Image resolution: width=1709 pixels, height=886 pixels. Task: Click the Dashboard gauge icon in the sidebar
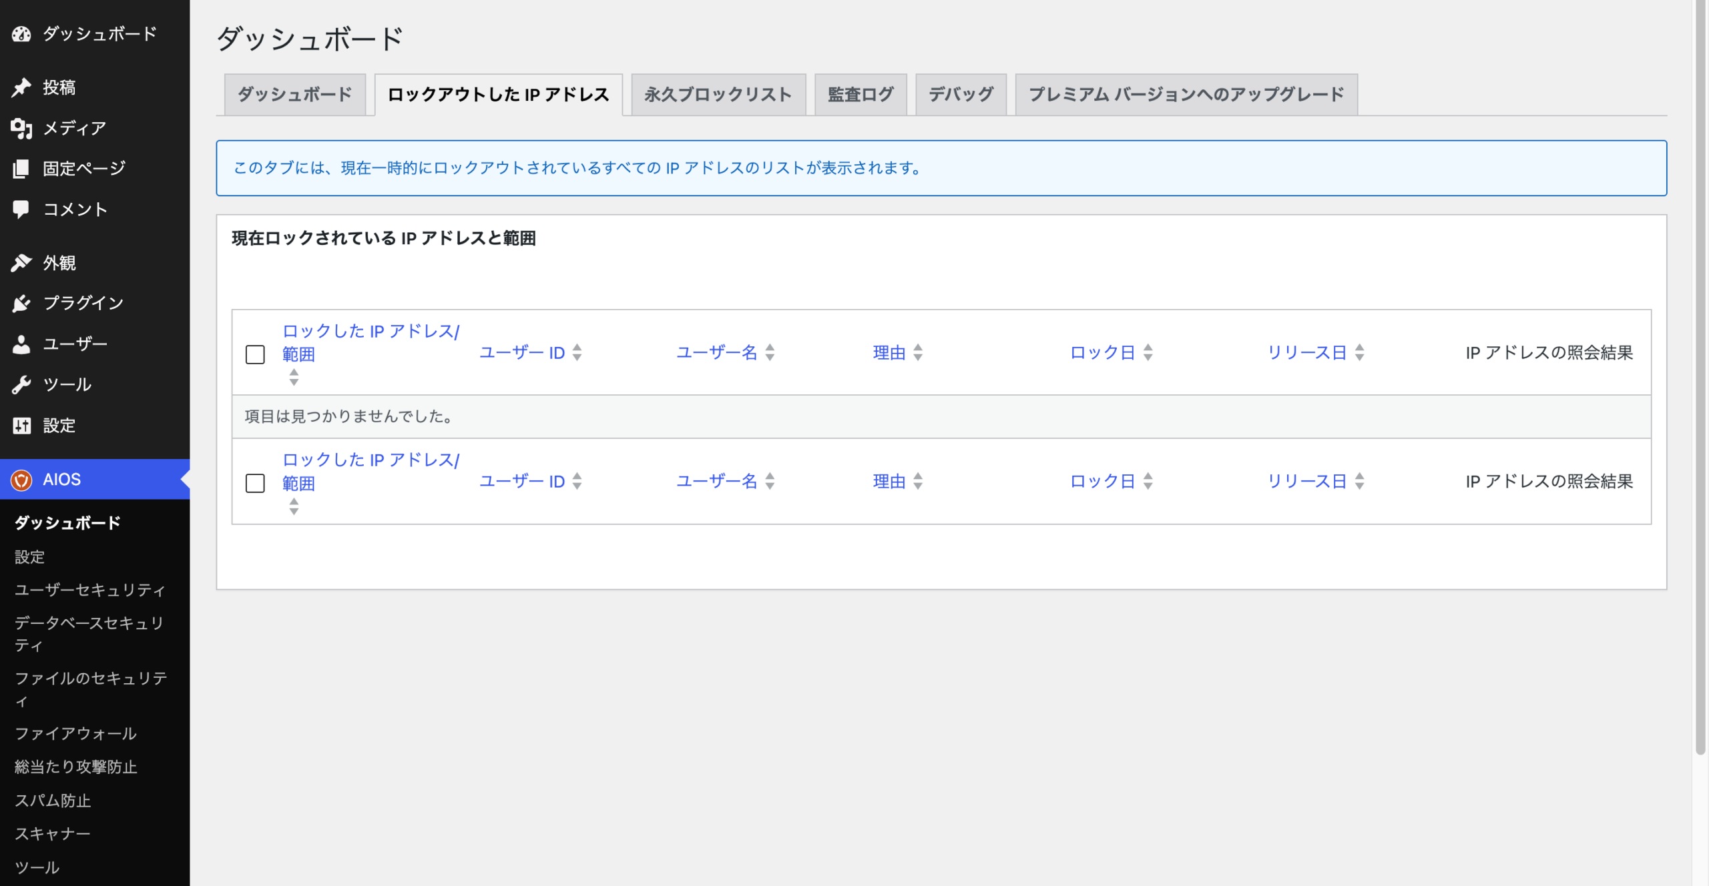pos(21,34)
